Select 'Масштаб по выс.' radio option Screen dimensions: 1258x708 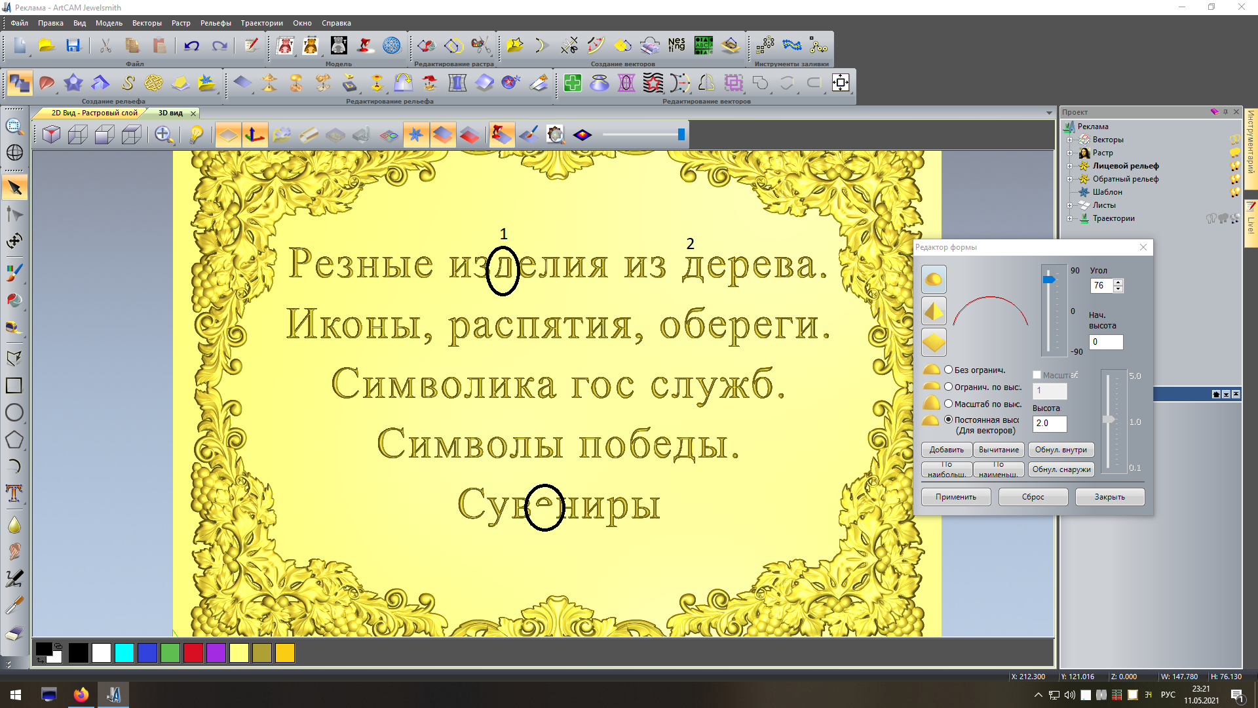pos(948,404)
